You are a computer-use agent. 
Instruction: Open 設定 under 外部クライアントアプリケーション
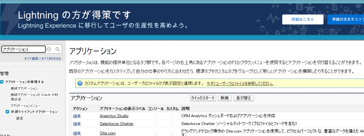pyautogui.click(x=20, y=118)
